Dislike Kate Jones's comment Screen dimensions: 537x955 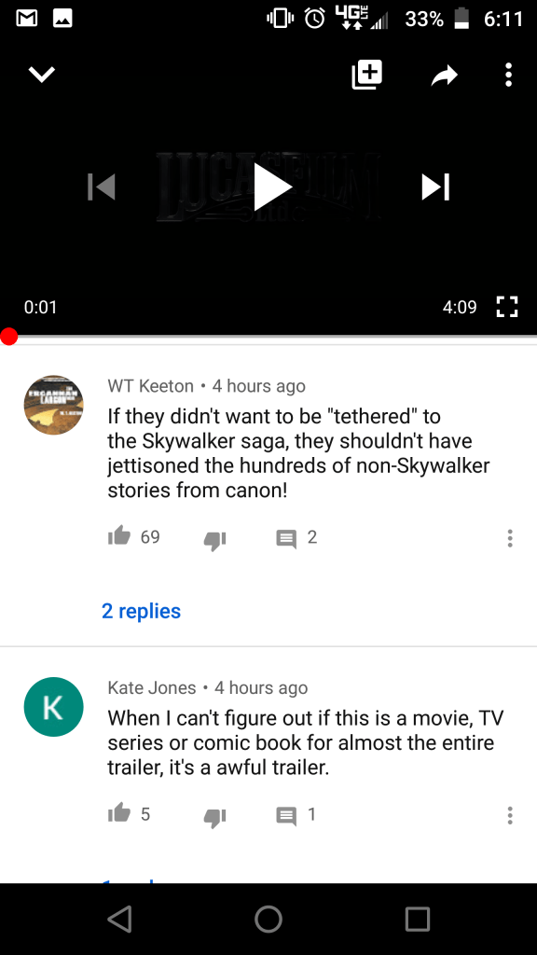215,817
